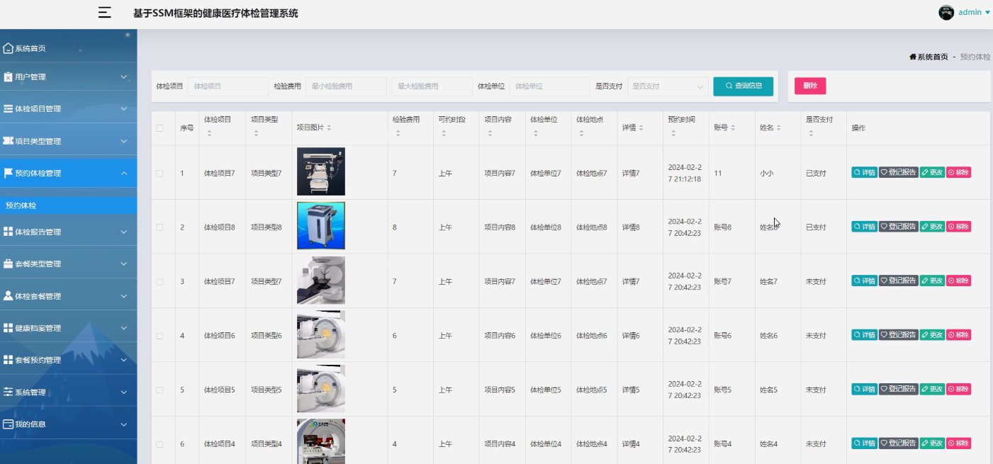Open the admin avatar picture
Screen dimensions: 993x464
pos(946,12)
